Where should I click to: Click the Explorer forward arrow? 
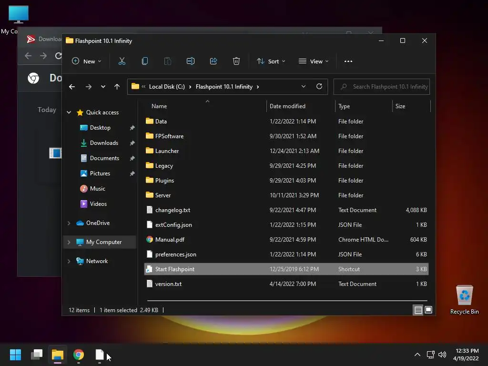pyautogui.click(x=88, y=87)
